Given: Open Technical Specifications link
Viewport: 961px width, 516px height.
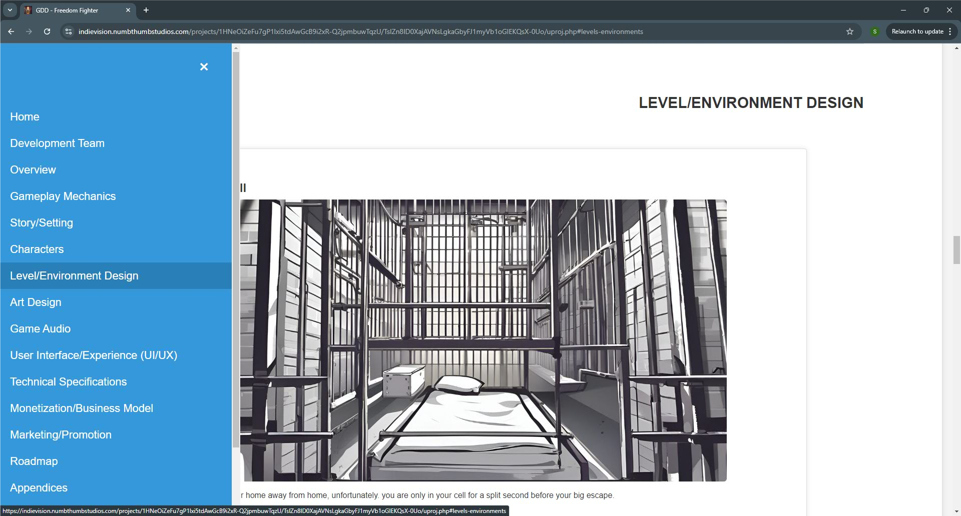Looking at the screenshot, I should click(x=69, y=382).
